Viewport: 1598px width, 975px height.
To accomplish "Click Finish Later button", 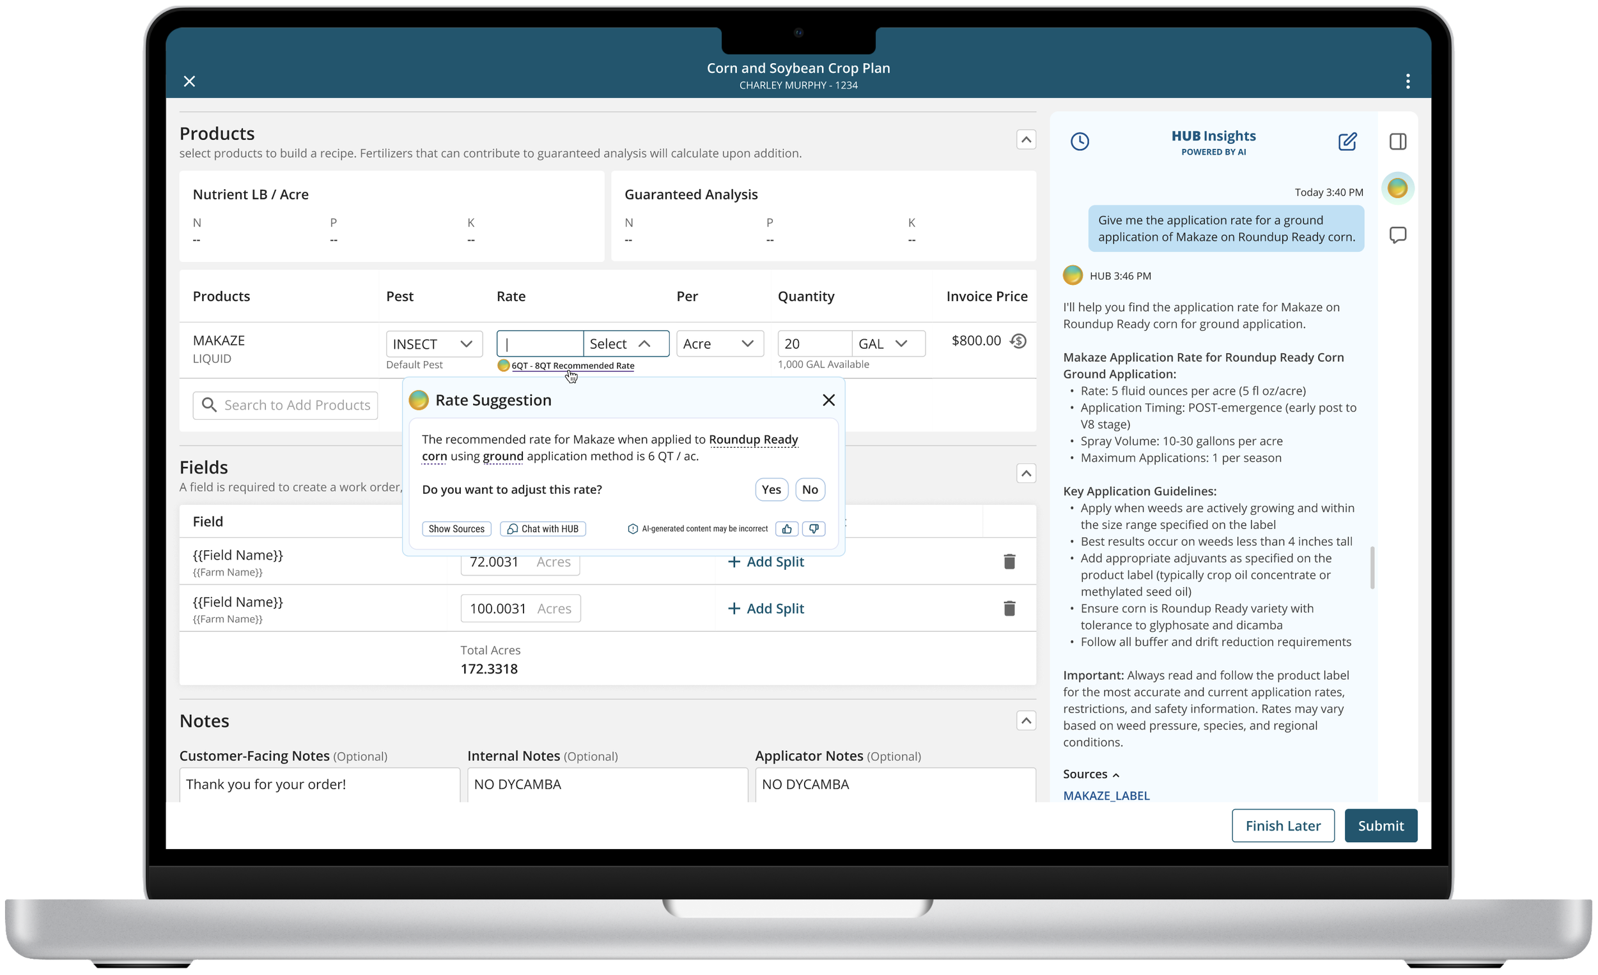I will (1282, 825).
